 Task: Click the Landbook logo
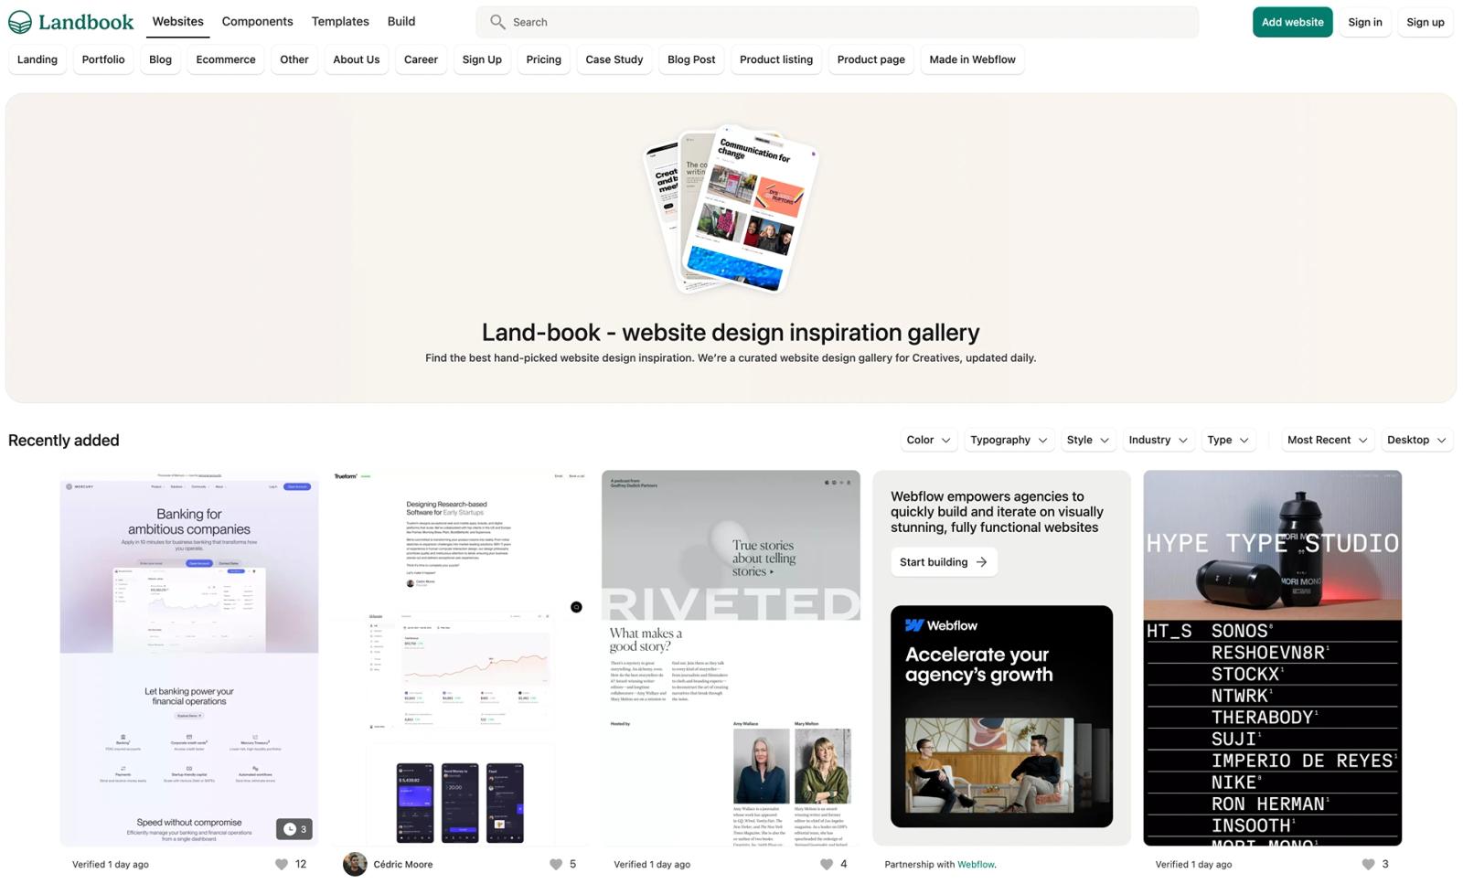(x=70, y=22)
